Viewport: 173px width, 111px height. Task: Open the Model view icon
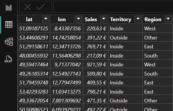[9, 42]
